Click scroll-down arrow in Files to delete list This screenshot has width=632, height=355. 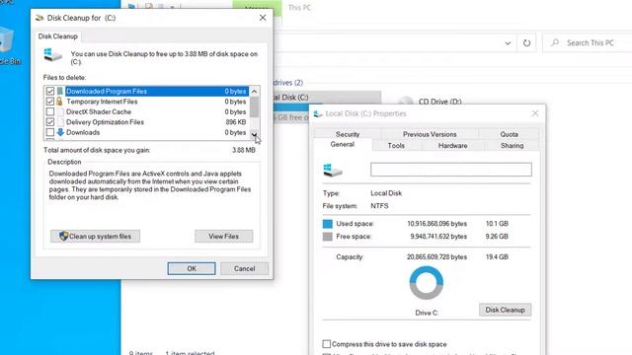[x=255, y=135]
